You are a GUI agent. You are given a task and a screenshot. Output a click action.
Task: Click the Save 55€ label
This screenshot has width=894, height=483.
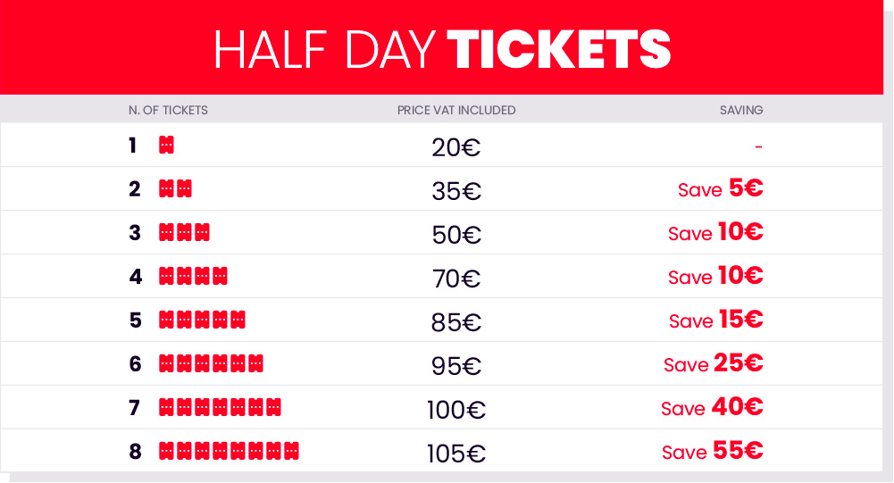coord(713,451)
